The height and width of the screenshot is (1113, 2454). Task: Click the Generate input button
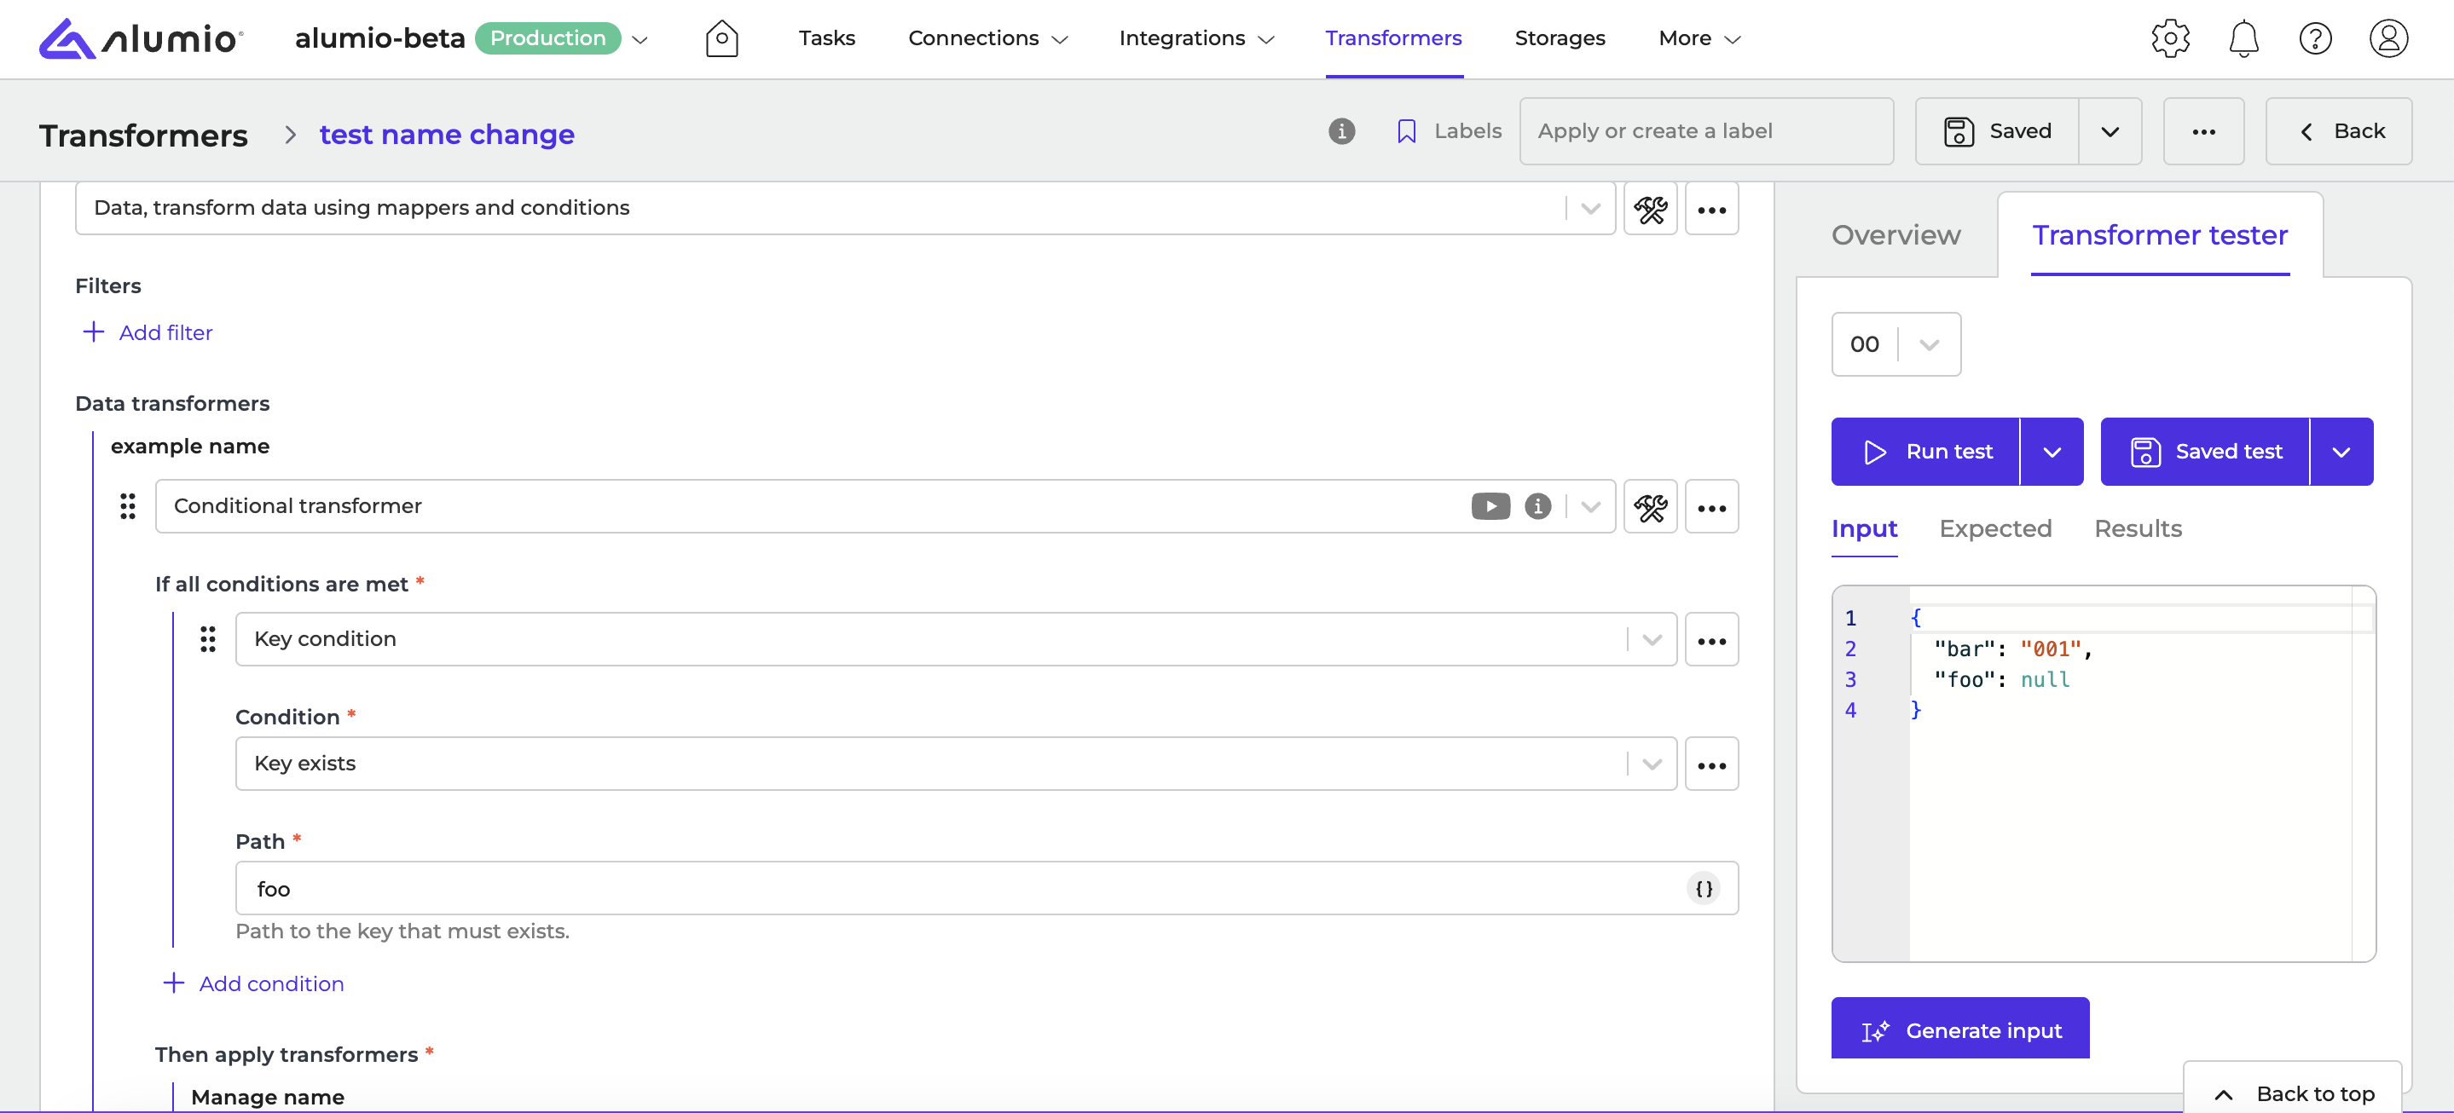coord(1959,1030)
